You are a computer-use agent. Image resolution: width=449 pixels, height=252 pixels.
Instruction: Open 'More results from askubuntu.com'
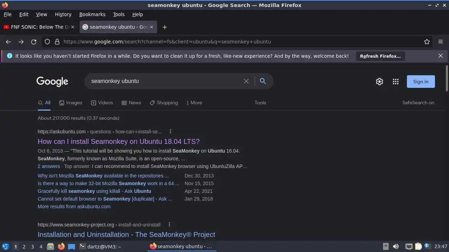tap(74, 206)
